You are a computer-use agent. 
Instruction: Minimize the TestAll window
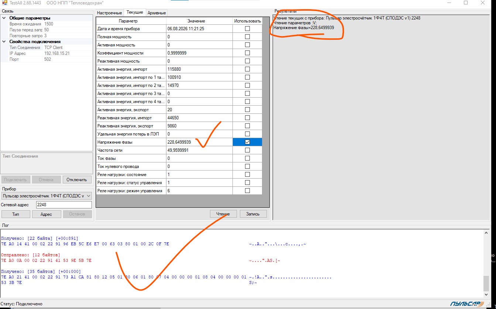pyautogui.click(x=449, y=3)
